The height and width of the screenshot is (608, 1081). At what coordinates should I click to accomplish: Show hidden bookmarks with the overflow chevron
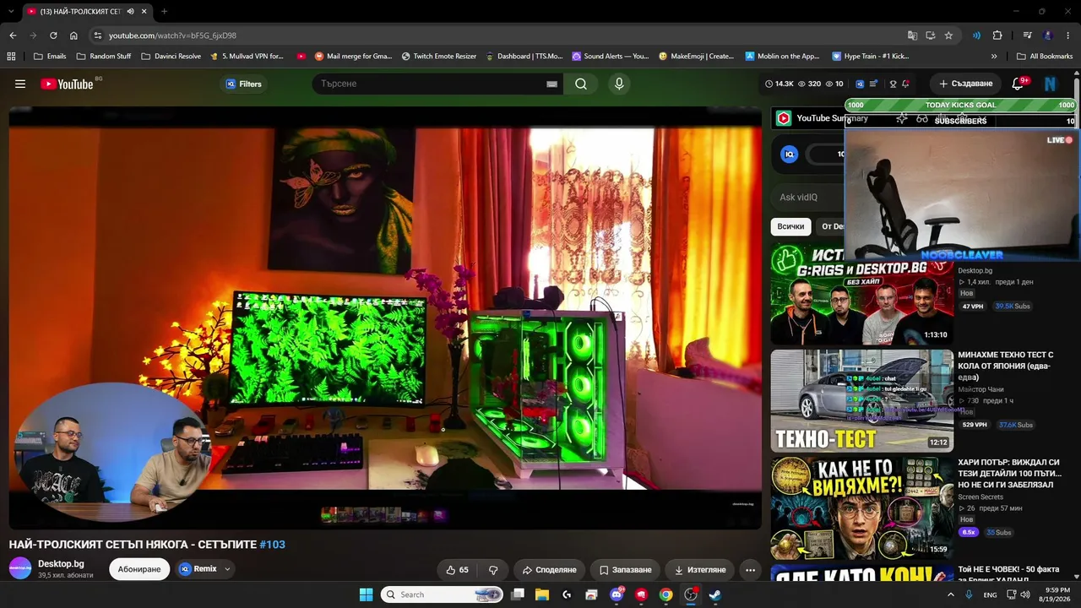pos(994,57)
